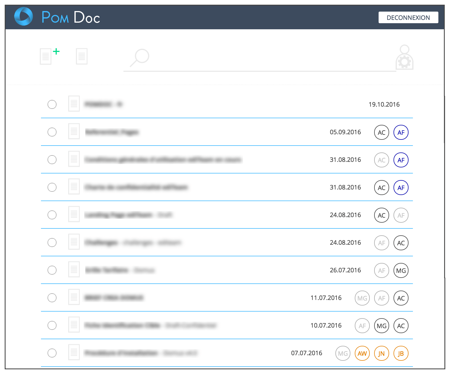Click the MG badge in the 26.07.2016 row
Image resolution: width=450 pixels, height=374 pixels.
[401, 270]
